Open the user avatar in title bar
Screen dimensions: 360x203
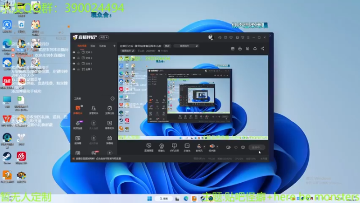211,37
